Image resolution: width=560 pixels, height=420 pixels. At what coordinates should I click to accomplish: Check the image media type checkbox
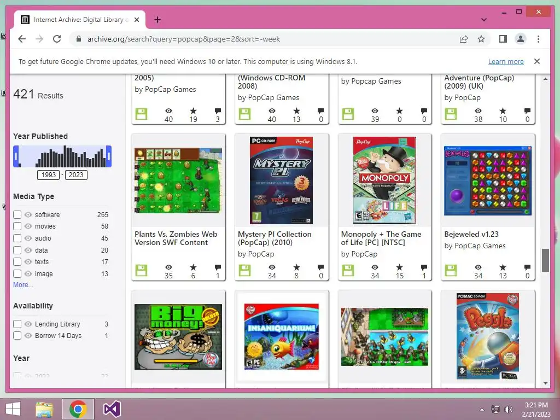pyautogui.click(x=17, y=274)
